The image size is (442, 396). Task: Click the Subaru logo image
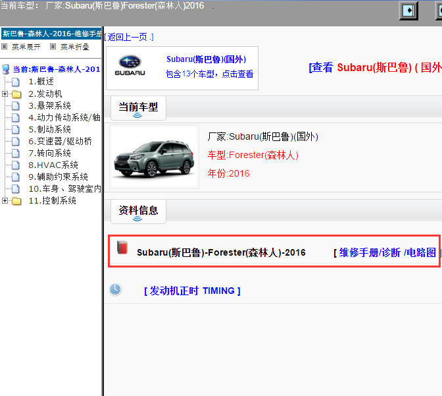coord(130,65)
